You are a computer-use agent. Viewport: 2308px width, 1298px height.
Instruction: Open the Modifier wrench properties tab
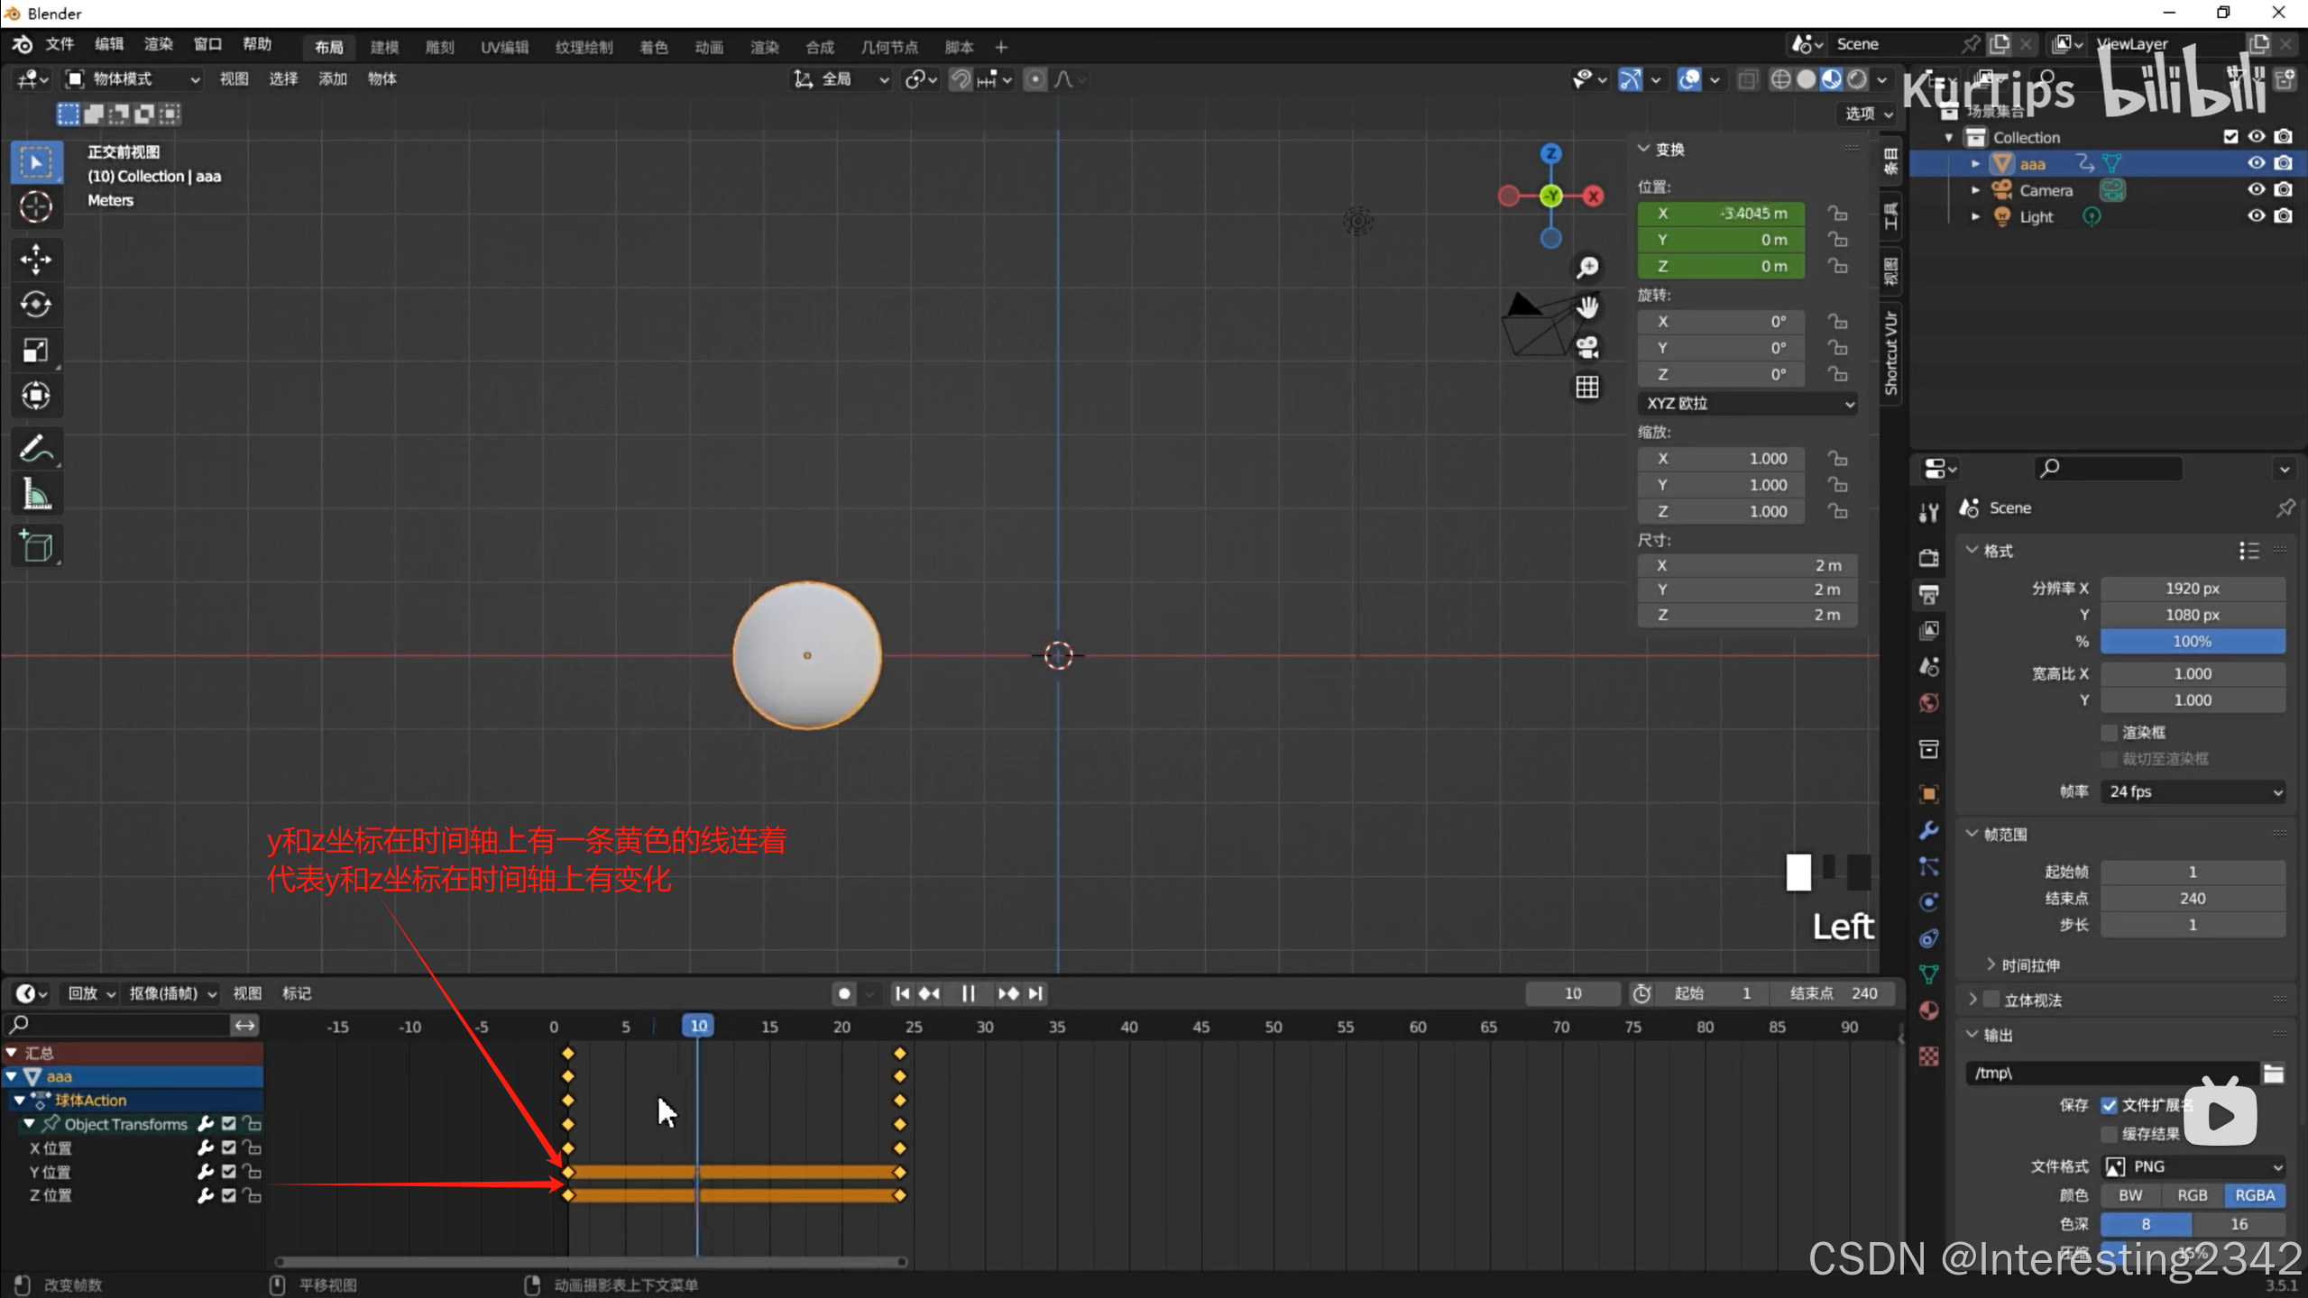tap(1928, 830)
